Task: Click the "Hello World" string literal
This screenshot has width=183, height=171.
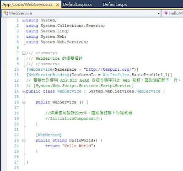Action: coord(78,146)
